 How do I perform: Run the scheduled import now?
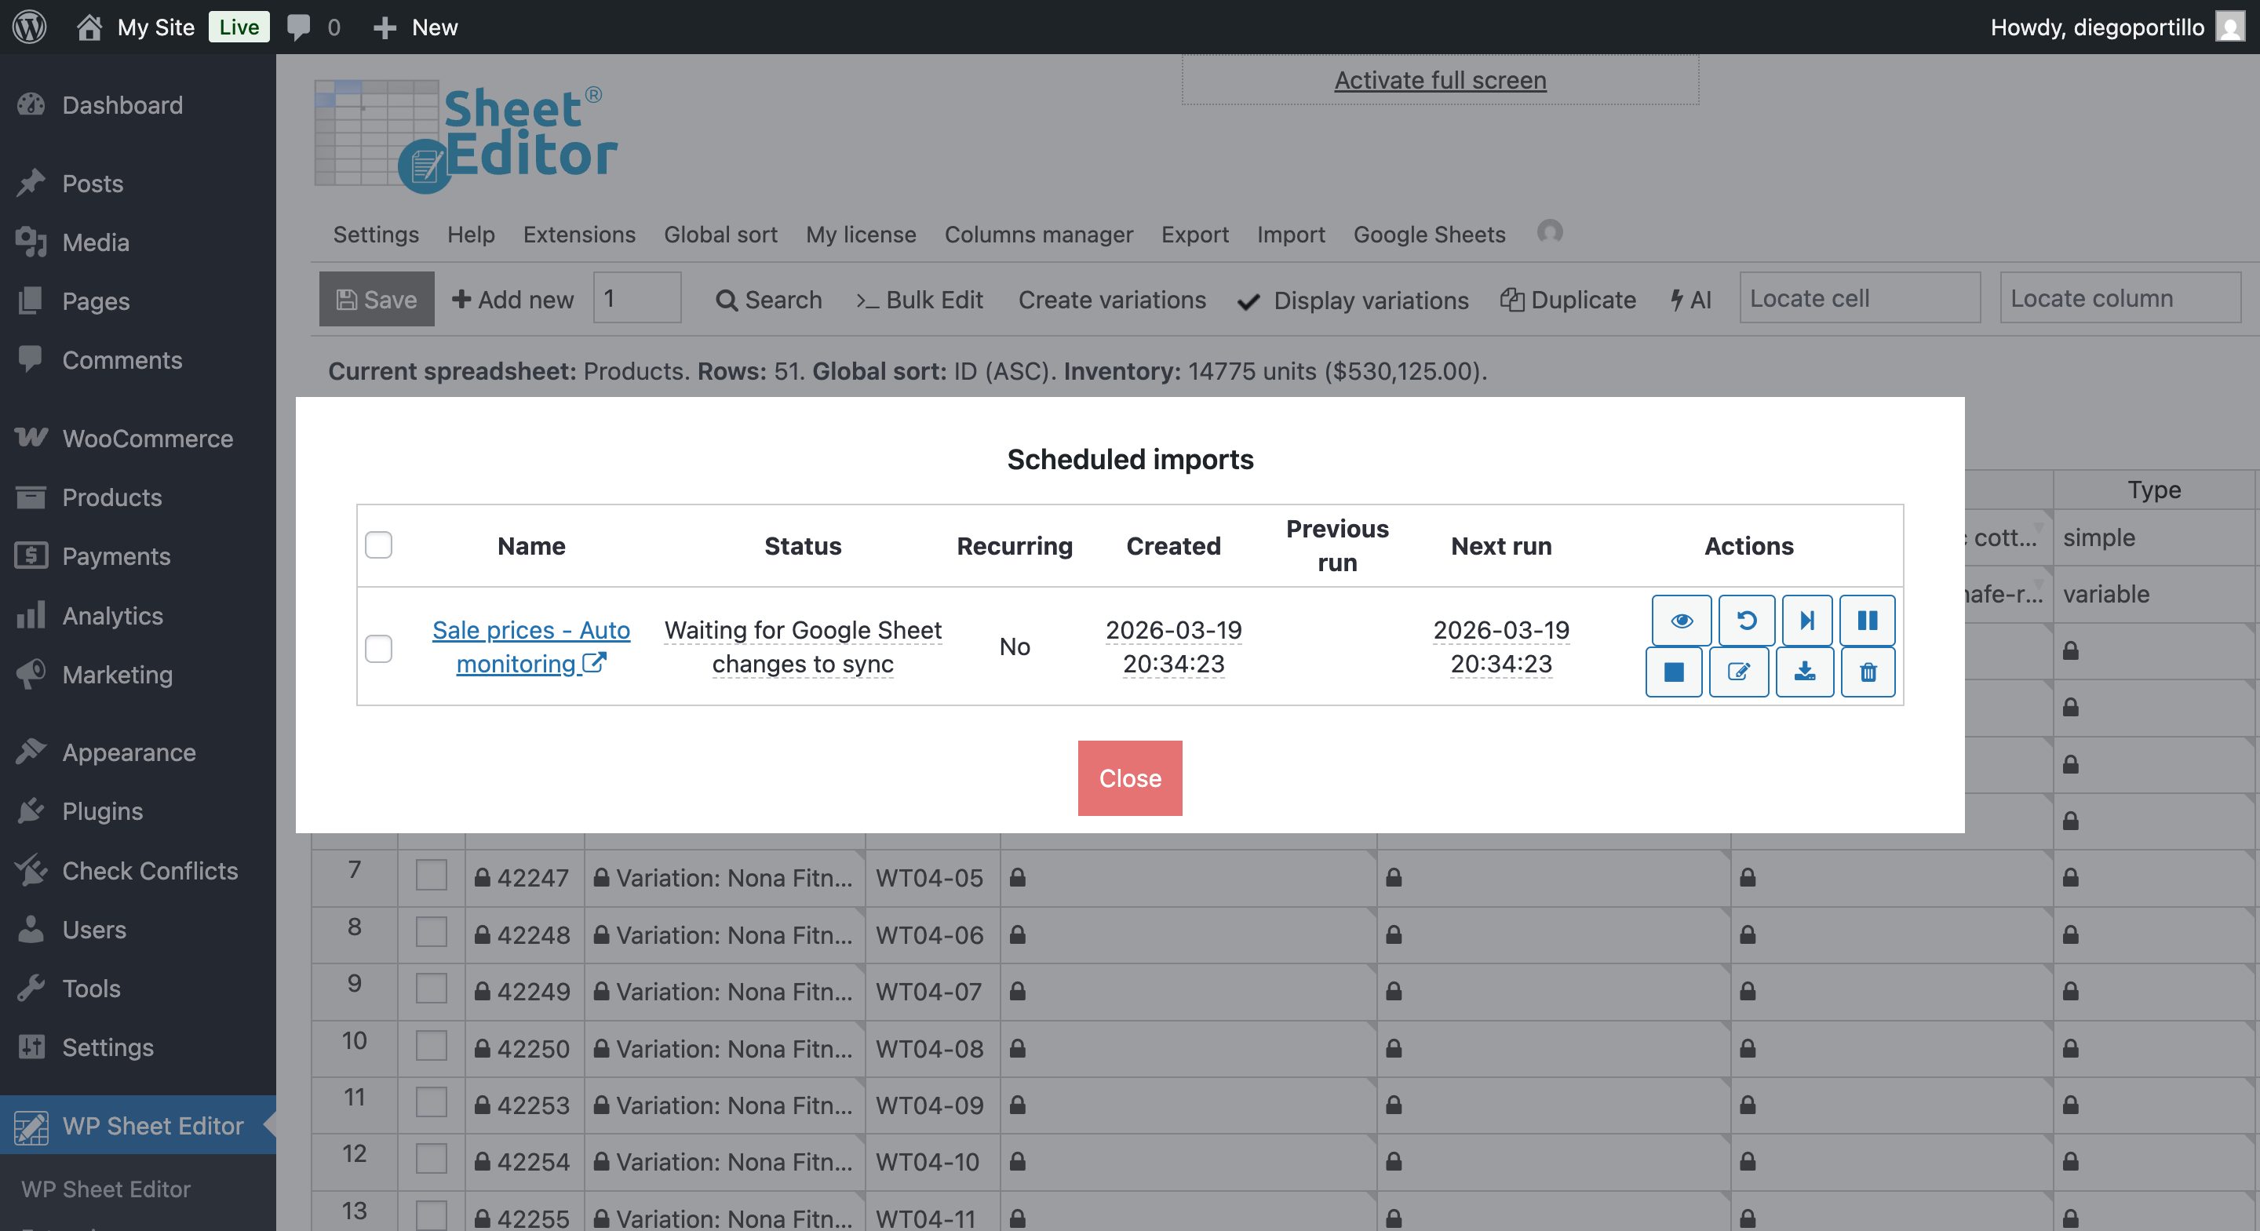(1806, 621)
